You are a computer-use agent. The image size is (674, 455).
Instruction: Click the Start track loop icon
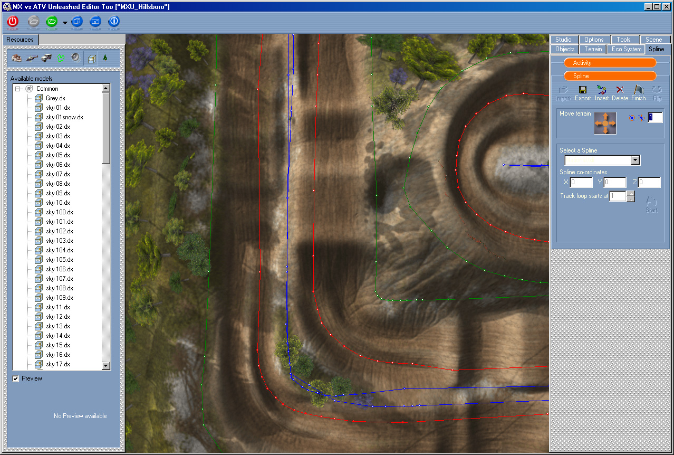tap(651, 204)
